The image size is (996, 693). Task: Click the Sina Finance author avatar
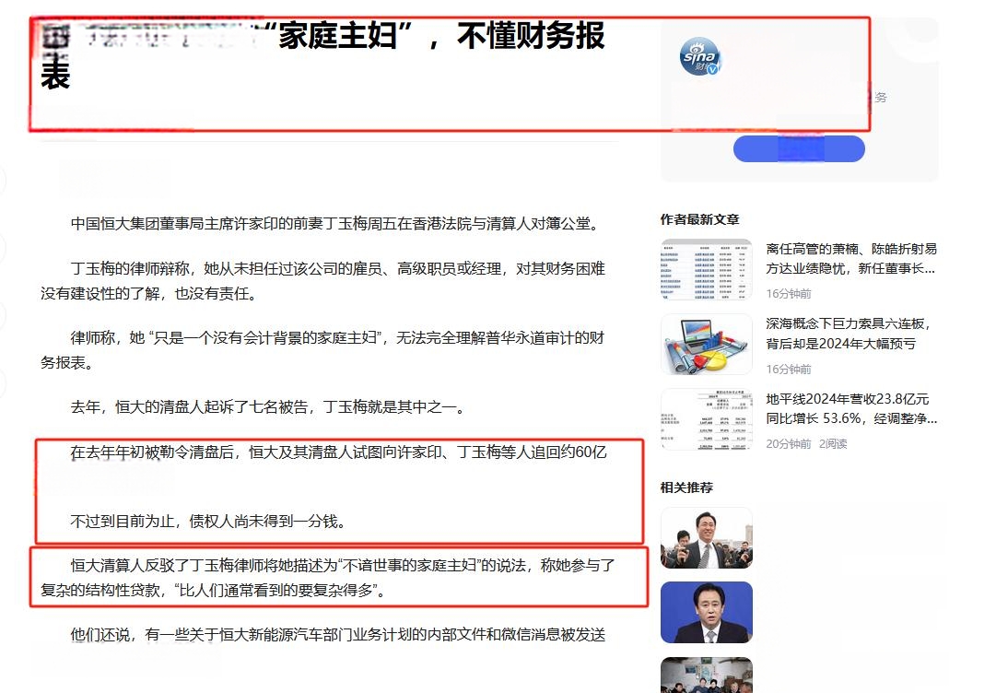tap(700, 56)
